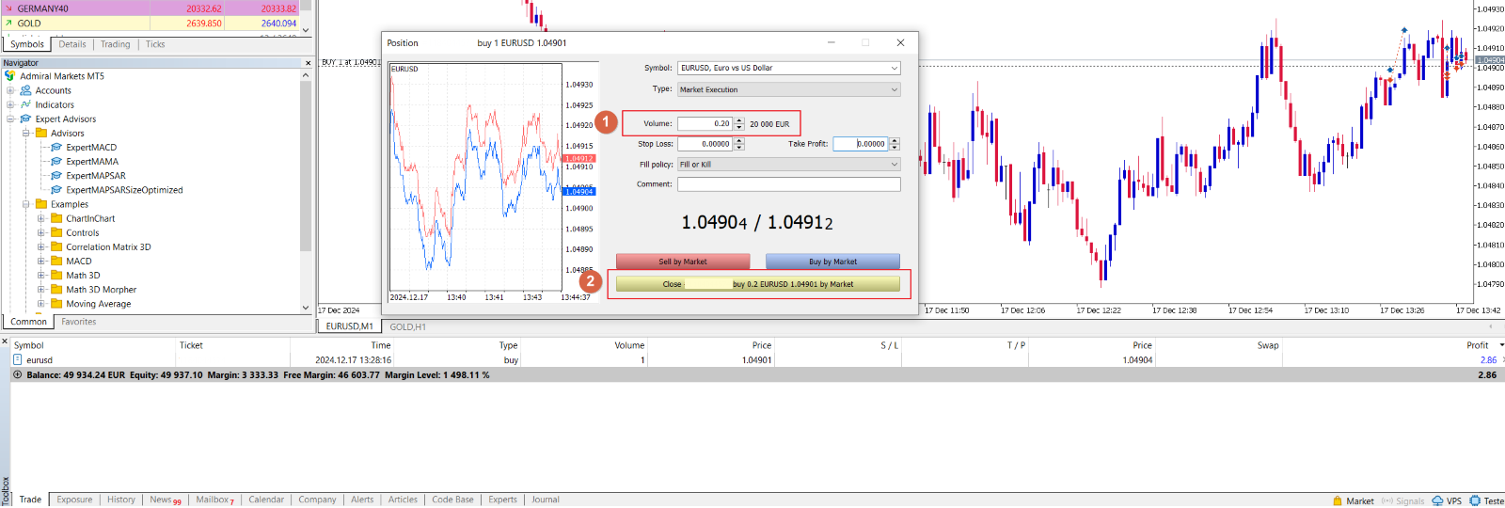Collapse the Expert Advisors tree node

click(x=10, y=119)
